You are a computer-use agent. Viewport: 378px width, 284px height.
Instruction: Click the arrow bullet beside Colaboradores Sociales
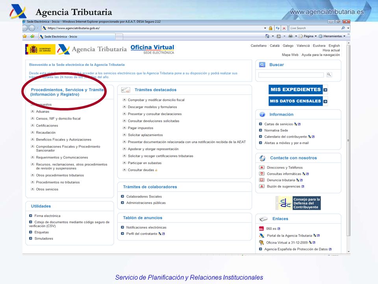click(122, 196)
